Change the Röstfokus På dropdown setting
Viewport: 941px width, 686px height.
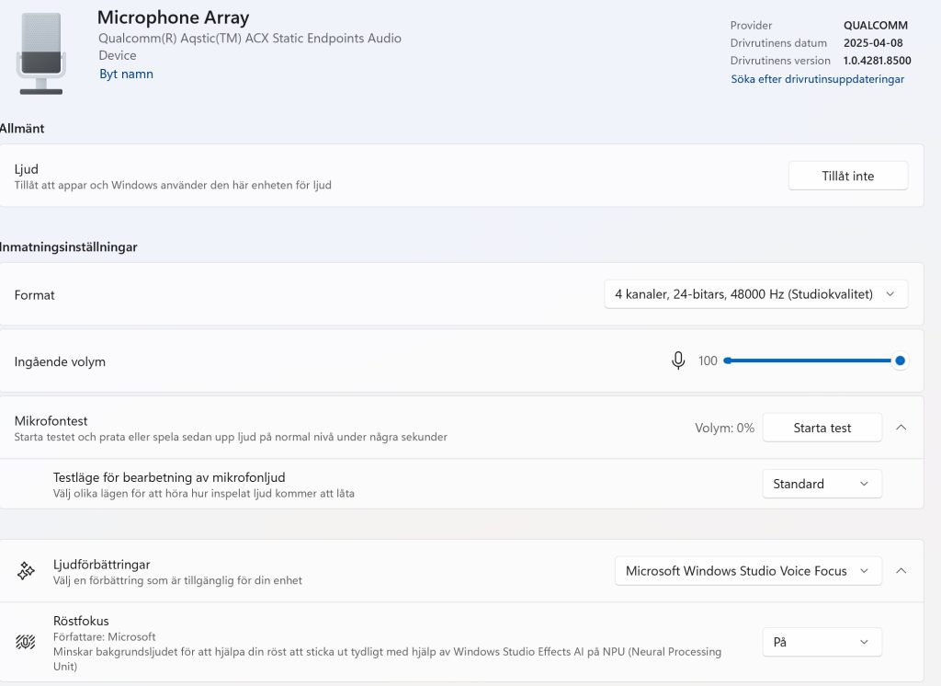coord(822,642)
